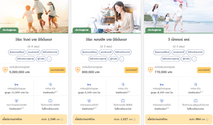Click the เบี้ยประกันต่อเดือน bar on the V Better Care card
This screenshot has width=213, height=125.
click(x=179, y=119)
